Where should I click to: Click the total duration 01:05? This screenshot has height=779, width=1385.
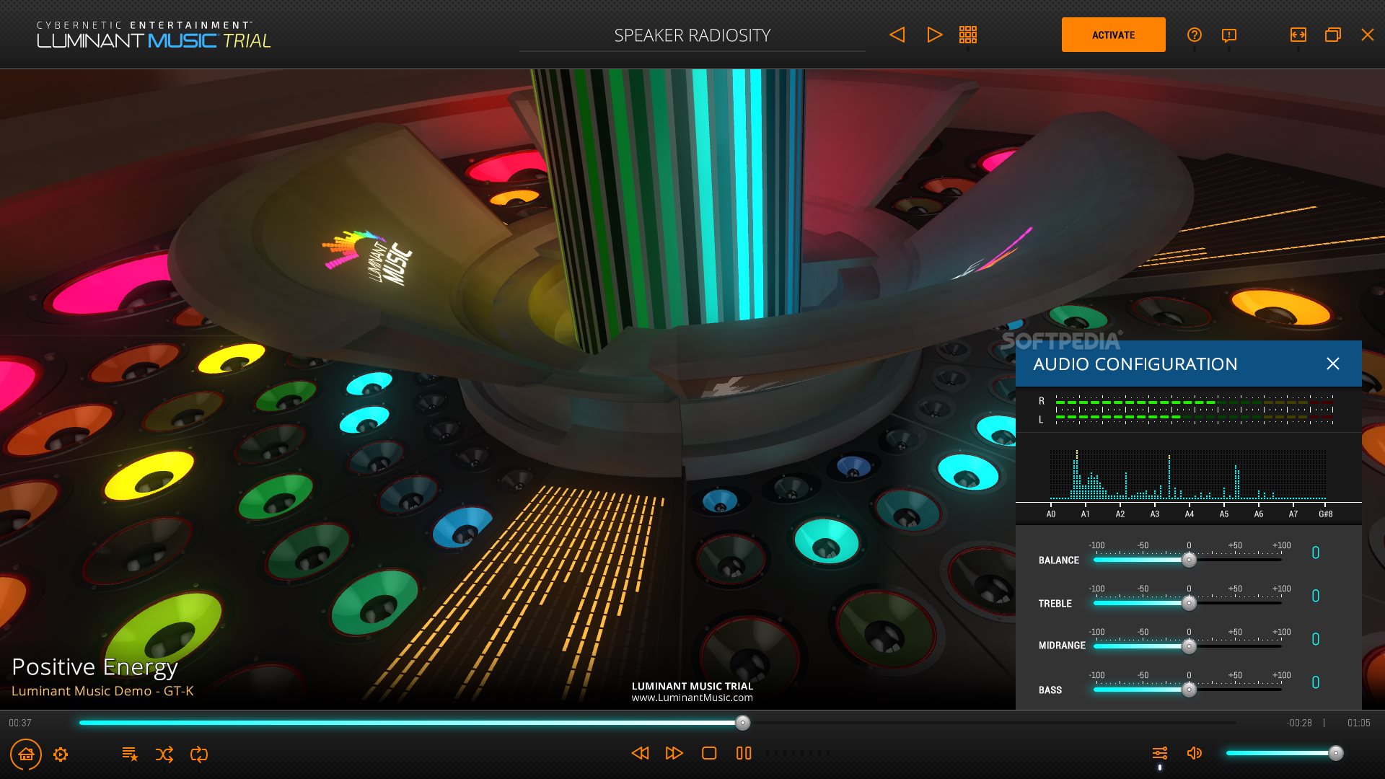pos(1359,723)
